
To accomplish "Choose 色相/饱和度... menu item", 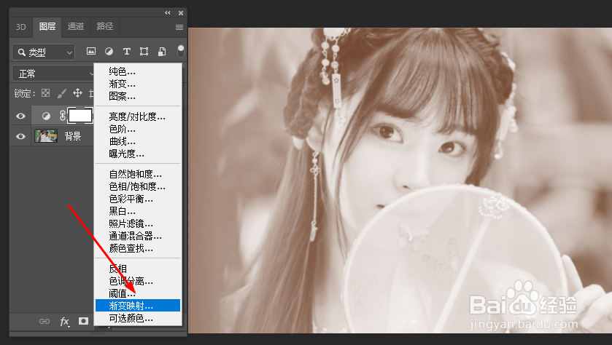I will (x=138, y=186).
